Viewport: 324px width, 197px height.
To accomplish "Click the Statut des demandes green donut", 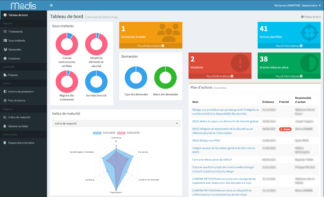I will (165, 77).
